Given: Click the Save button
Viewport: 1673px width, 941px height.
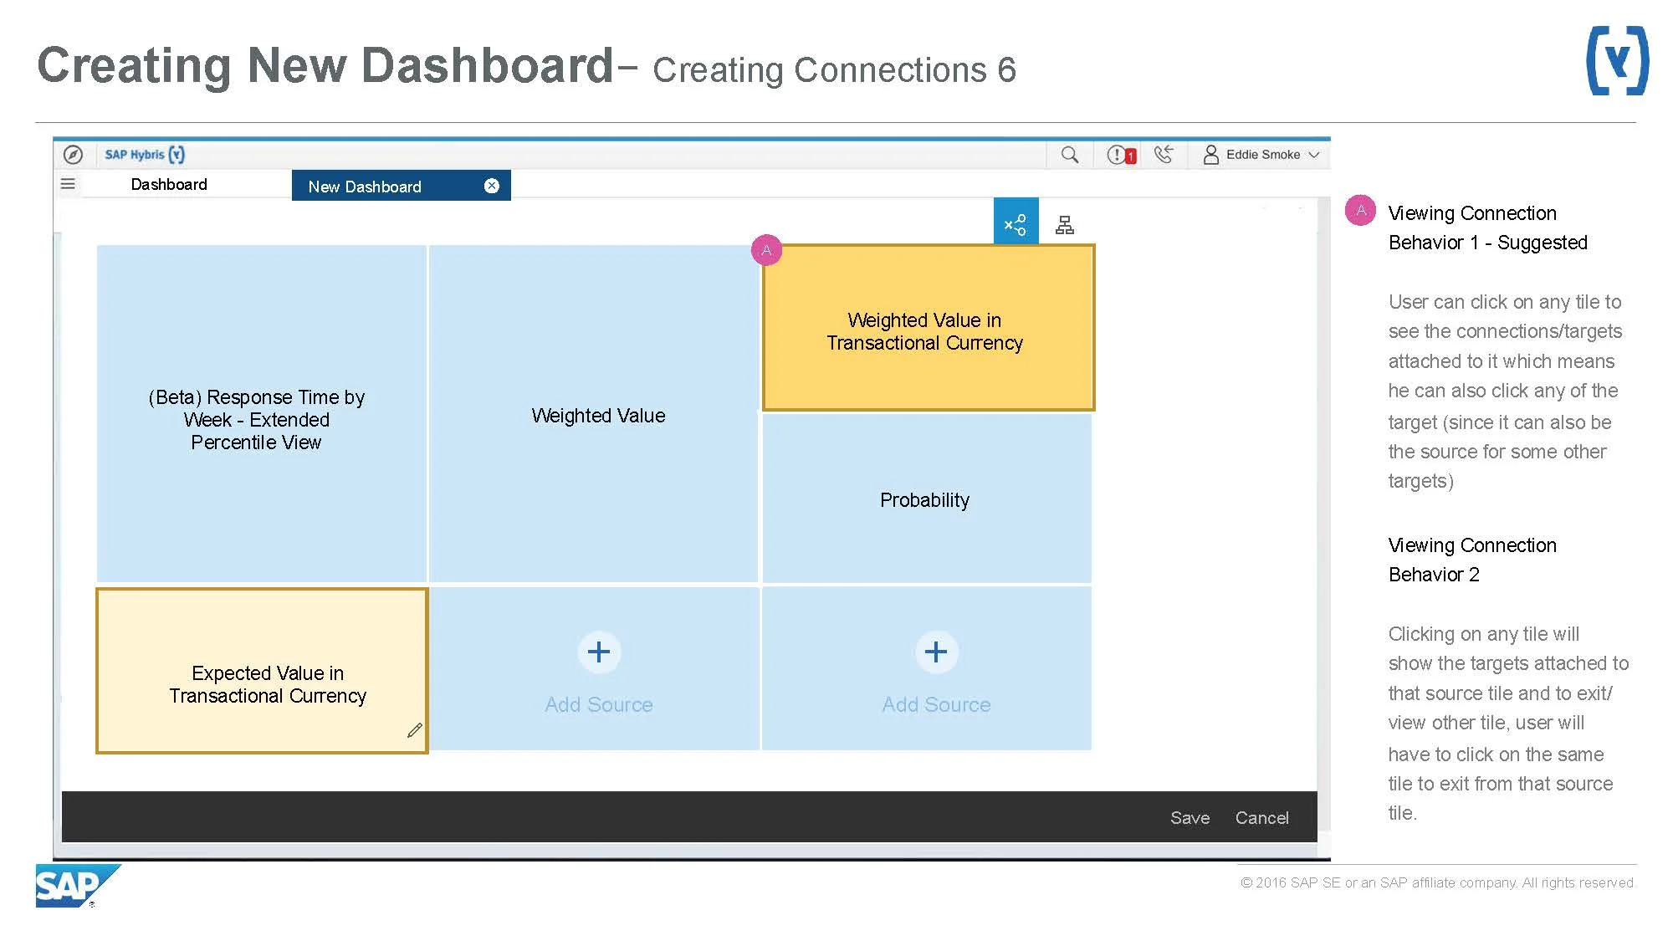Looking at the screenshot, I should point(1190,818).
